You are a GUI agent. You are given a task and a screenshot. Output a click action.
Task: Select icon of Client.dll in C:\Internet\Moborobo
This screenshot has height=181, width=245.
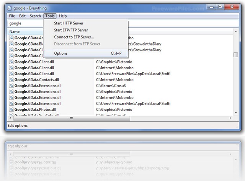11,68
